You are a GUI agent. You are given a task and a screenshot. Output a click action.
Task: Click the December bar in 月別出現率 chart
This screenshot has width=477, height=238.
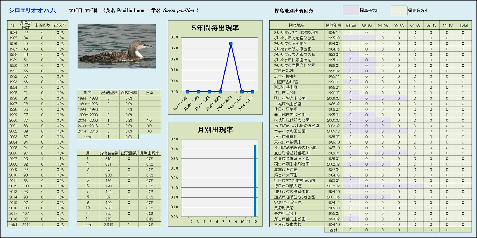[255, 181]
